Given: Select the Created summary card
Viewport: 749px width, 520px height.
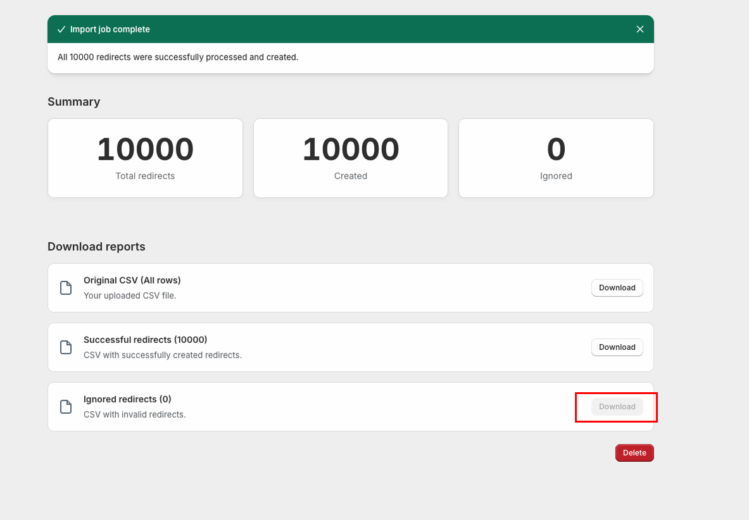Looking at the screenshot, I should (x=350, y=158).
